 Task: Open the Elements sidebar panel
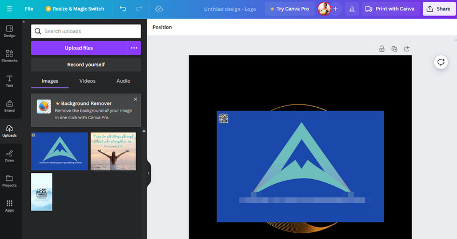[9, 55]
